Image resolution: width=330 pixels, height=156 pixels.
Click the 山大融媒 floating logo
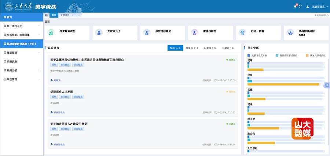coord(302,129)
